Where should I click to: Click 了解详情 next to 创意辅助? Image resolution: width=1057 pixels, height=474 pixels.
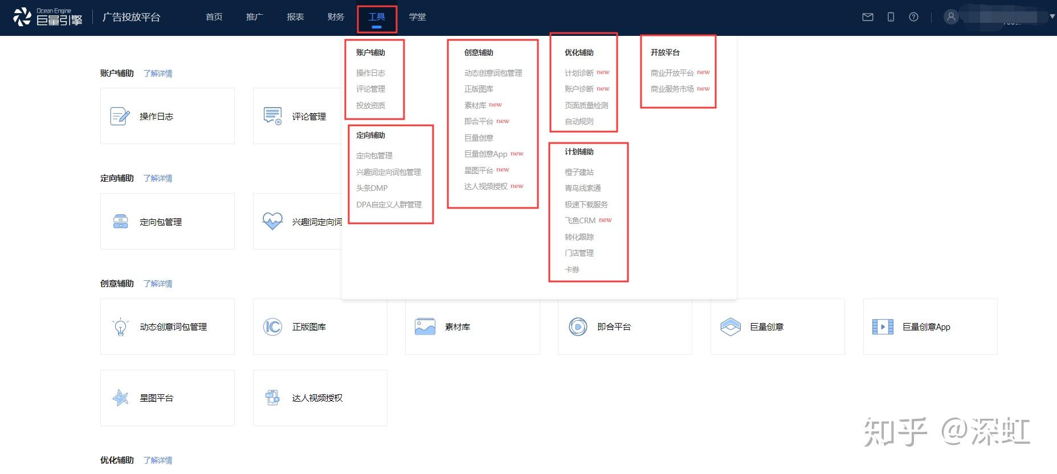point(158,284)
